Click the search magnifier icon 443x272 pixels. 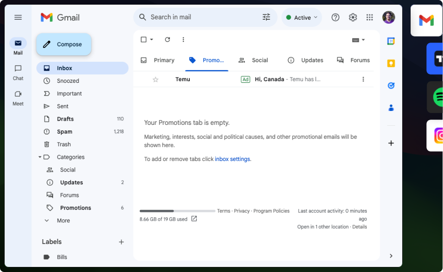click(143, 17)
